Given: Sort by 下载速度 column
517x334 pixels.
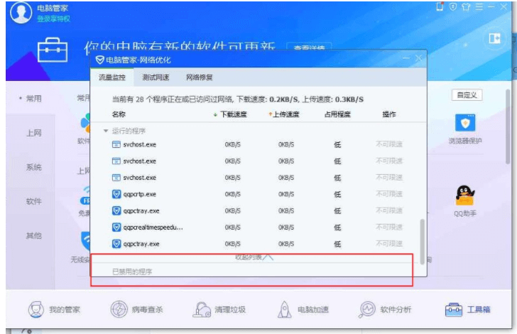Looking at the screenshot, I should 230,114.
